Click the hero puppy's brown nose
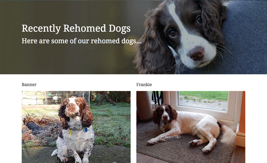This screenshot has width=267, height=163. coord(197,53)
